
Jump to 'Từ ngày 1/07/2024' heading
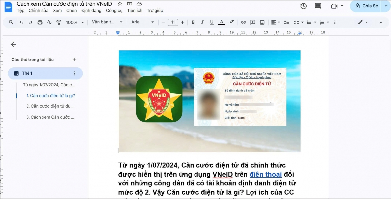49,85
